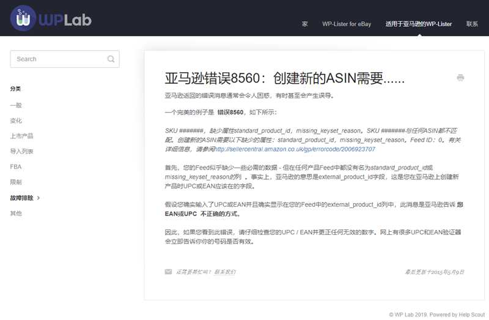
Task: Select the 变化 category
Action: pyautogui.click(x=16, y=121)
